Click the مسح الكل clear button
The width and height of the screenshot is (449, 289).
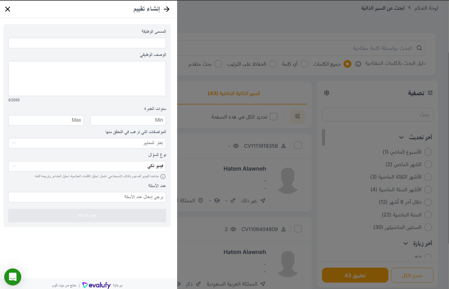[x=412, y=275]
